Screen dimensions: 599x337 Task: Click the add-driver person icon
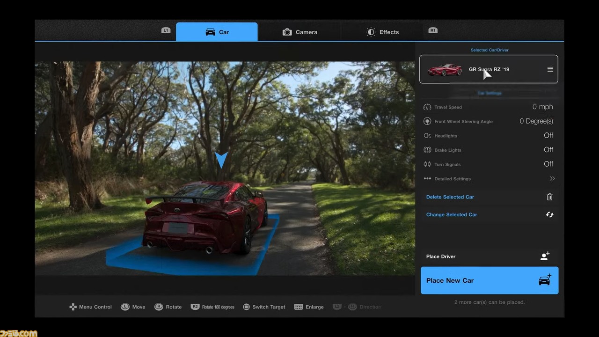pos(545,256)
